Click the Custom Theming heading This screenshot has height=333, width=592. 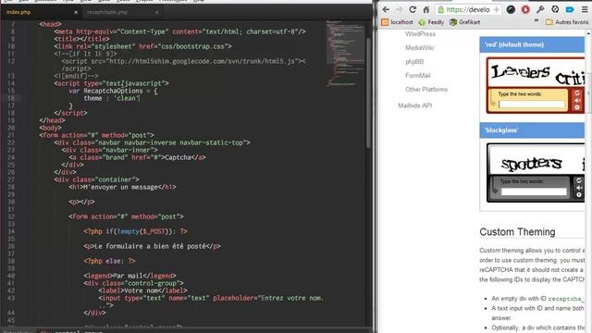pos(517,232)
